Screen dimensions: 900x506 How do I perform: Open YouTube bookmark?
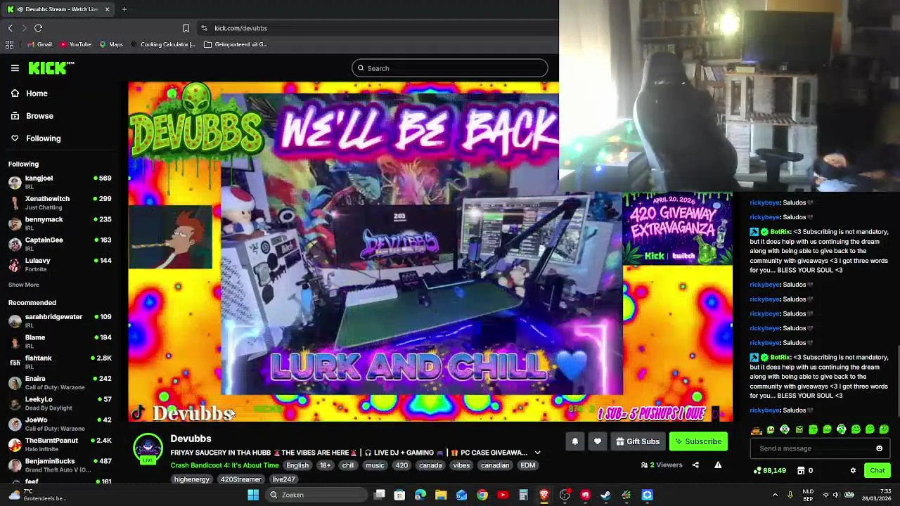(75, 44)
